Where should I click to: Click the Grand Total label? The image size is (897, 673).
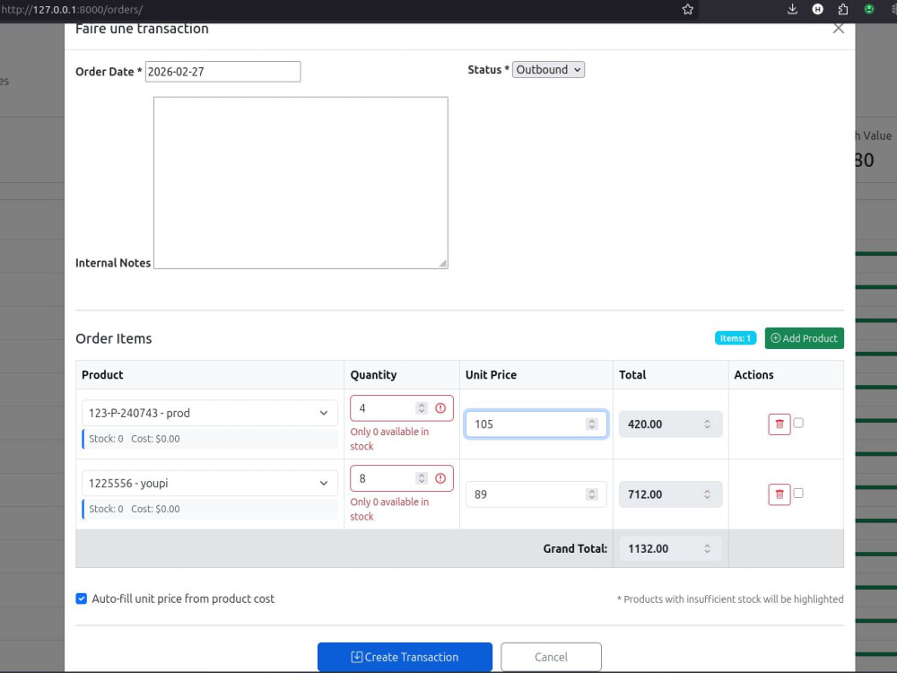pyautogui.click(x=575, y=549)
